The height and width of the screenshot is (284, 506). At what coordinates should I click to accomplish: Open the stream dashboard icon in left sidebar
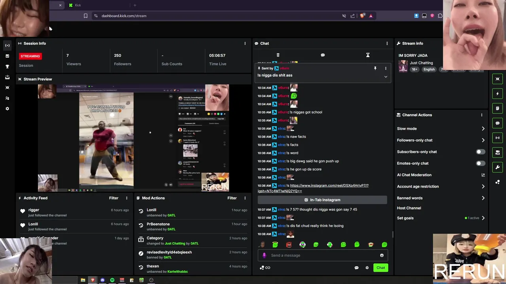(x=7, y=45)
